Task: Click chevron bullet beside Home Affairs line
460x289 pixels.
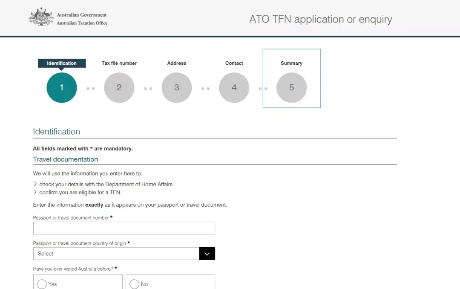Action: (35, 184)
